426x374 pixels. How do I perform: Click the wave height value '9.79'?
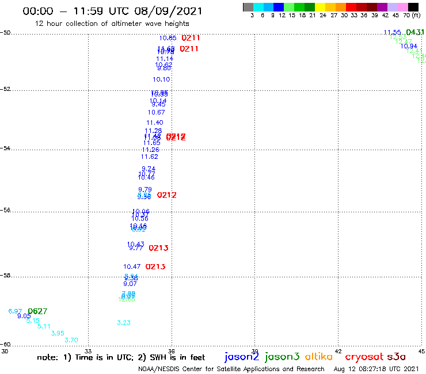tap(145, 189)
